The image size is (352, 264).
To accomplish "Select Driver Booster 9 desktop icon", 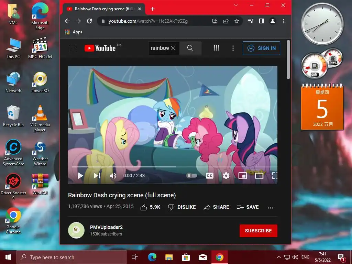I will point(13,187).
